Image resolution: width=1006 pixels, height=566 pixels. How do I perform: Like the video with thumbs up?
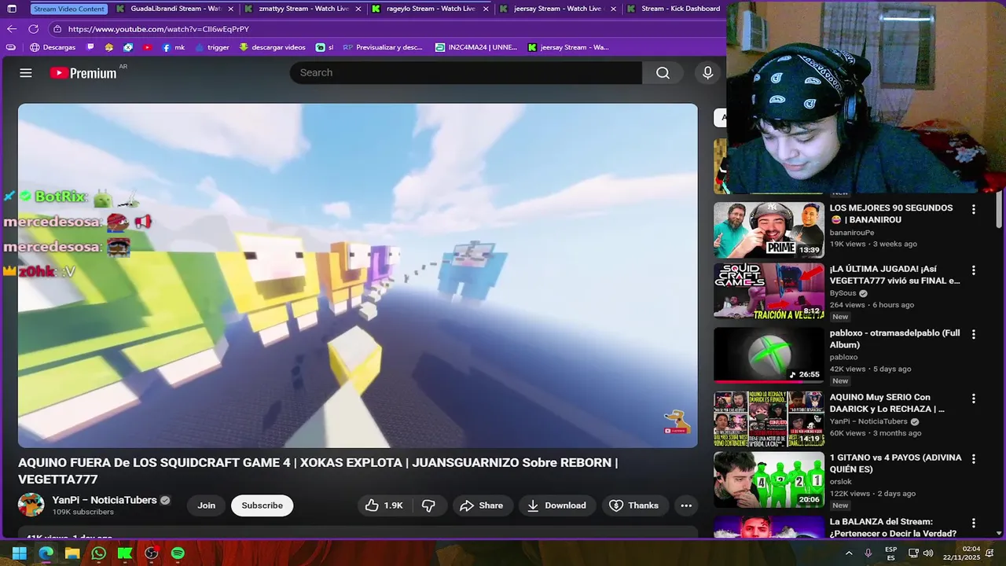tap(384, 505)
